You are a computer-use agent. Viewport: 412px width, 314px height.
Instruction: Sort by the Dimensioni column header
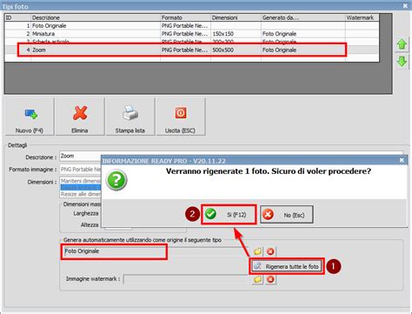[236, 17]
